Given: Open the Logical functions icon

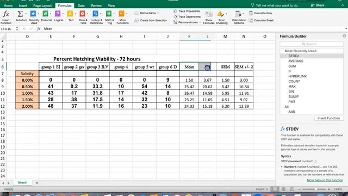Looking at the screenshot, I should pyautogui.click(x=58, y=14).
